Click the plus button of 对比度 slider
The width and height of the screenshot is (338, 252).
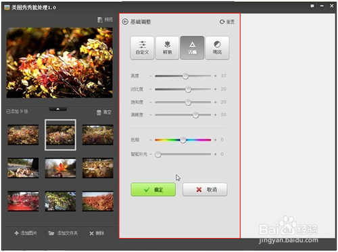point(216,89)
